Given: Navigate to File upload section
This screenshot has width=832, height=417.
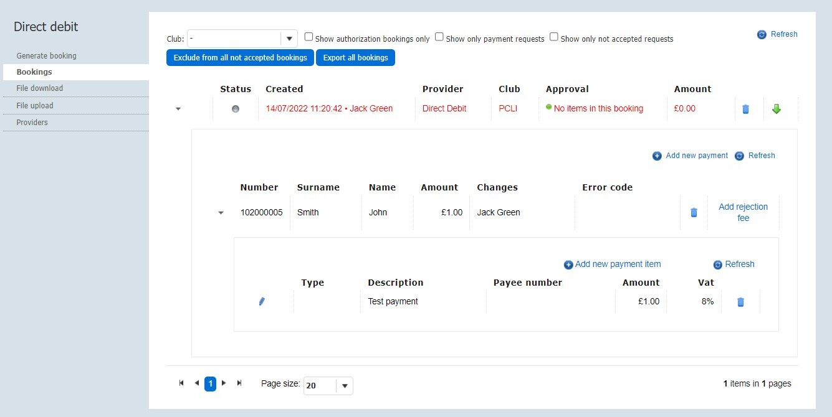Looking at the screenshot, I should tap(35, 106).
